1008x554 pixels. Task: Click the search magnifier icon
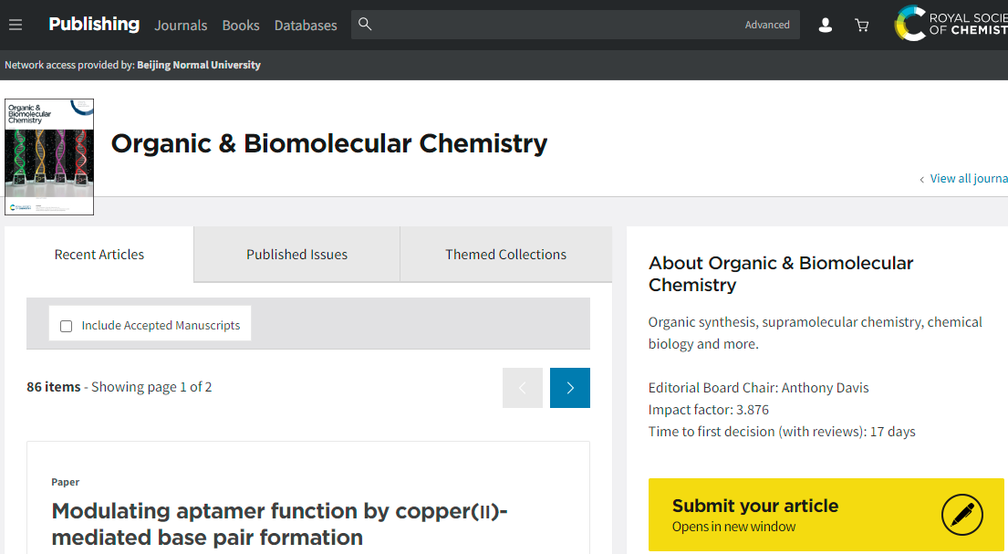[365, 25]
